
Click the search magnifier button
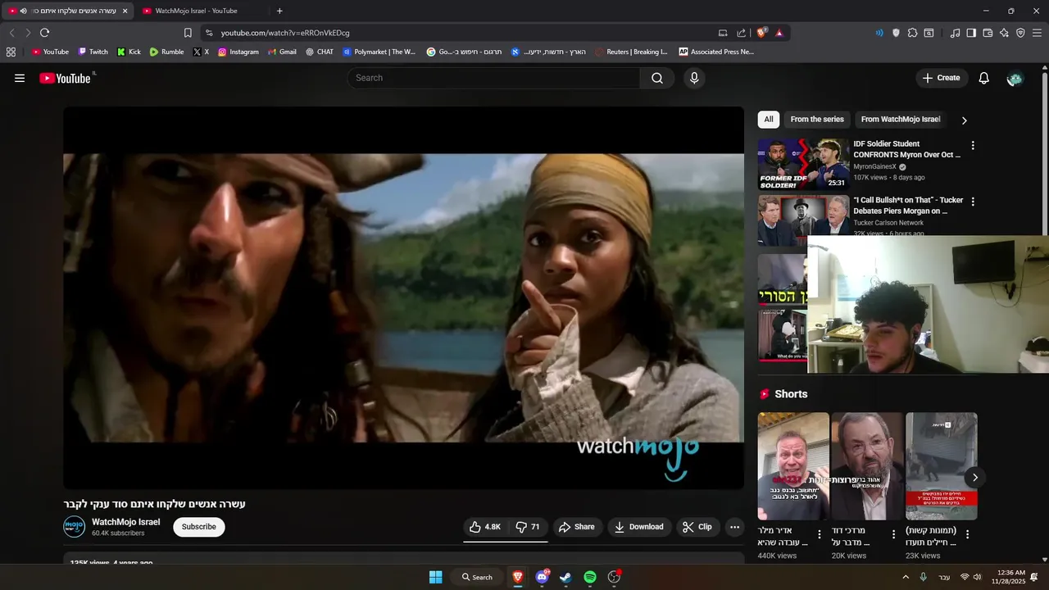point(657,78)
